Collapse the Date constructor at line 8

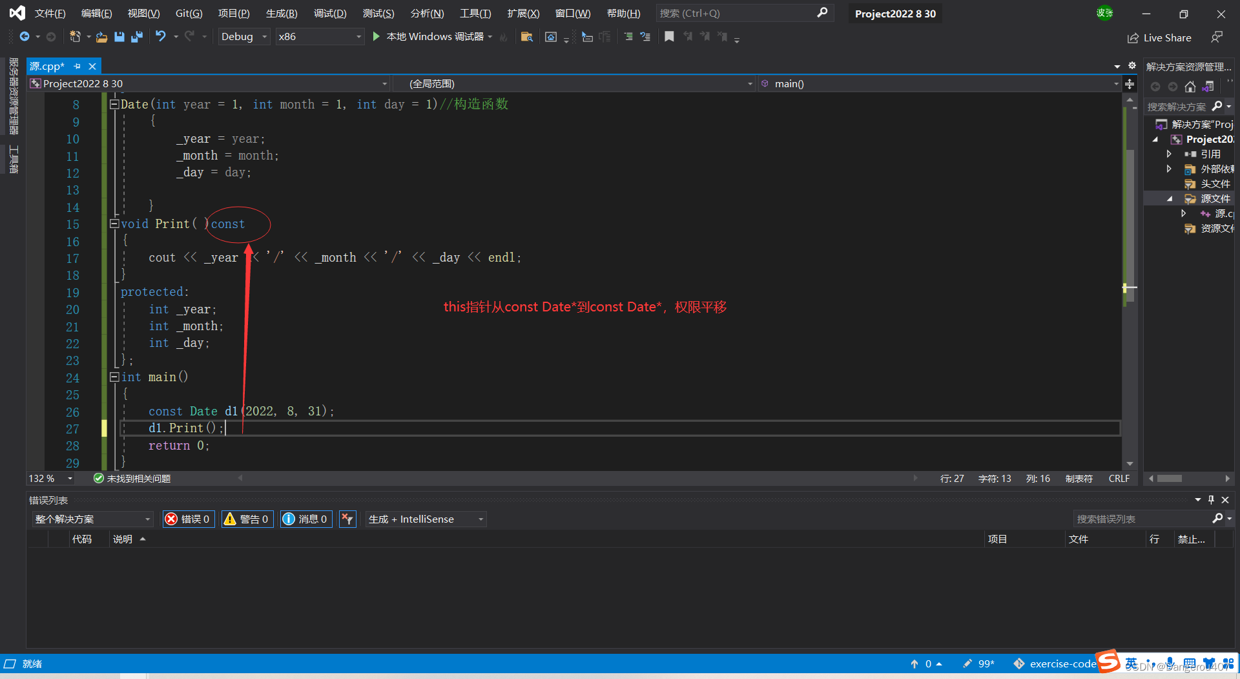tap(114, 104)
